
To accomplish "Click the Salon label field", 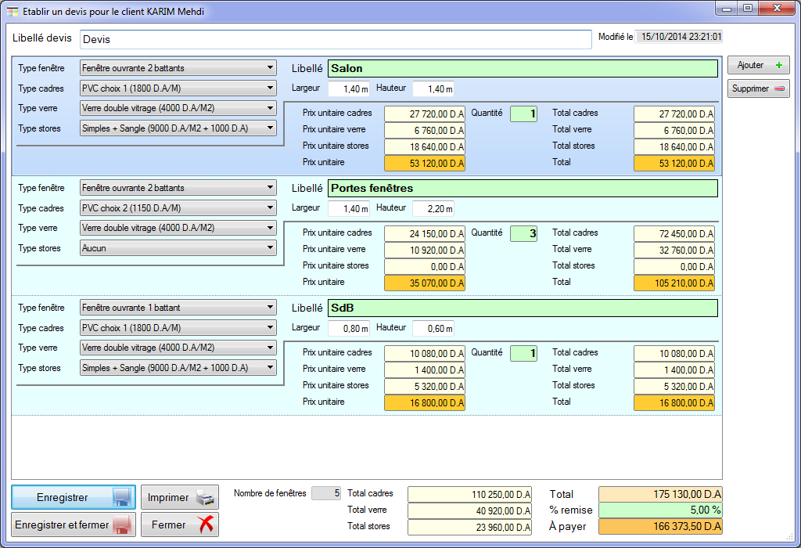I will 522,69.
